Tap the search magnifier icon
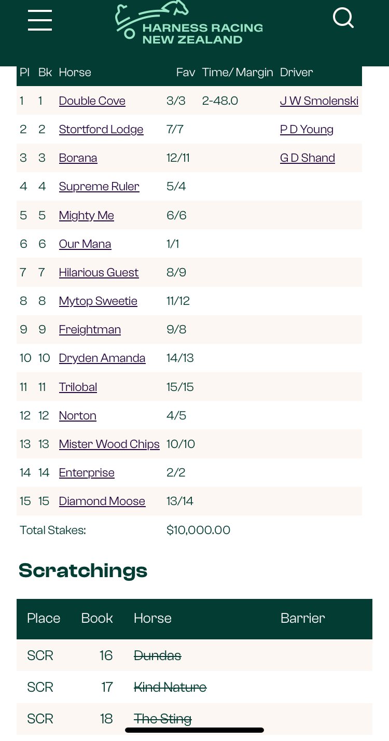 pyautogui.click(x=343, y=18)
